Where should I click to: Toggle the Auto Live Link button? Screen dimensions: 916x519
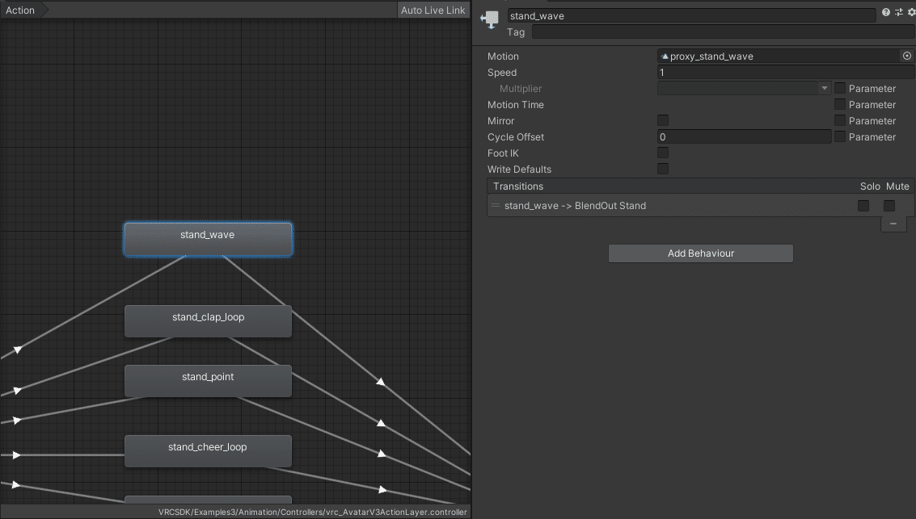point(433,10)
